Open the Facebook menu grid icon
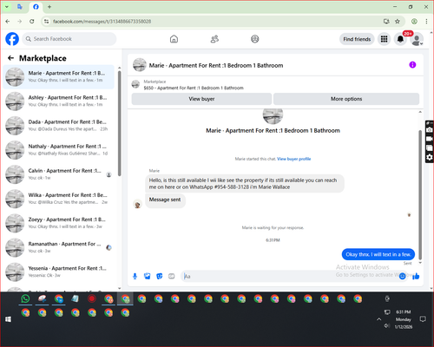 point(384,39)
